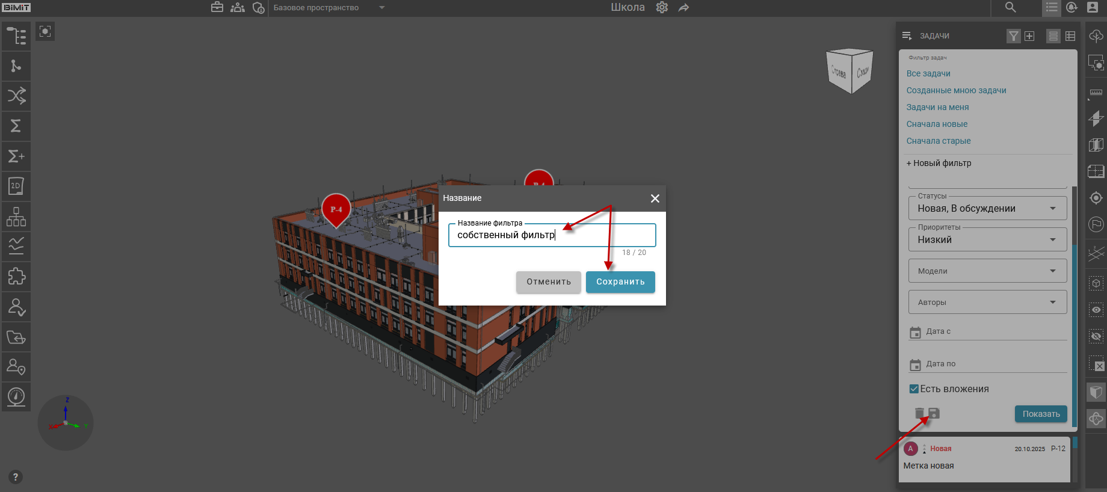
Task: Open the 2D drawing view icon
Action: 16,186
